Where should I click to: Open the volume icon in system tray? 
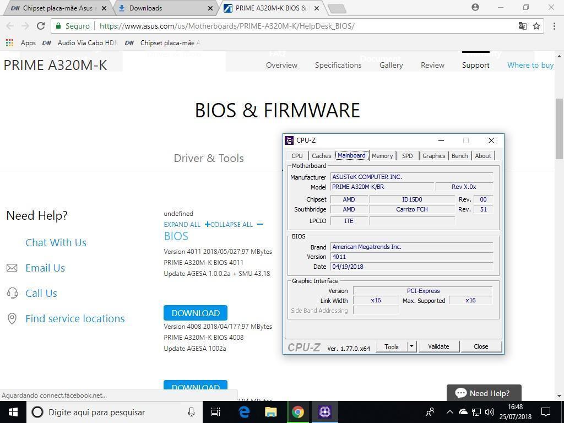pyautogui.click(x=490, y=412)
